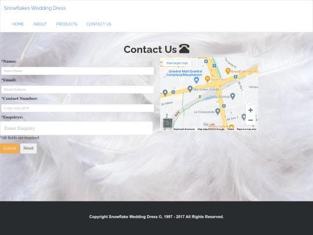The image size is (313, 235).
Task: Click the *Contact Number: label
Action: point(19,99)
